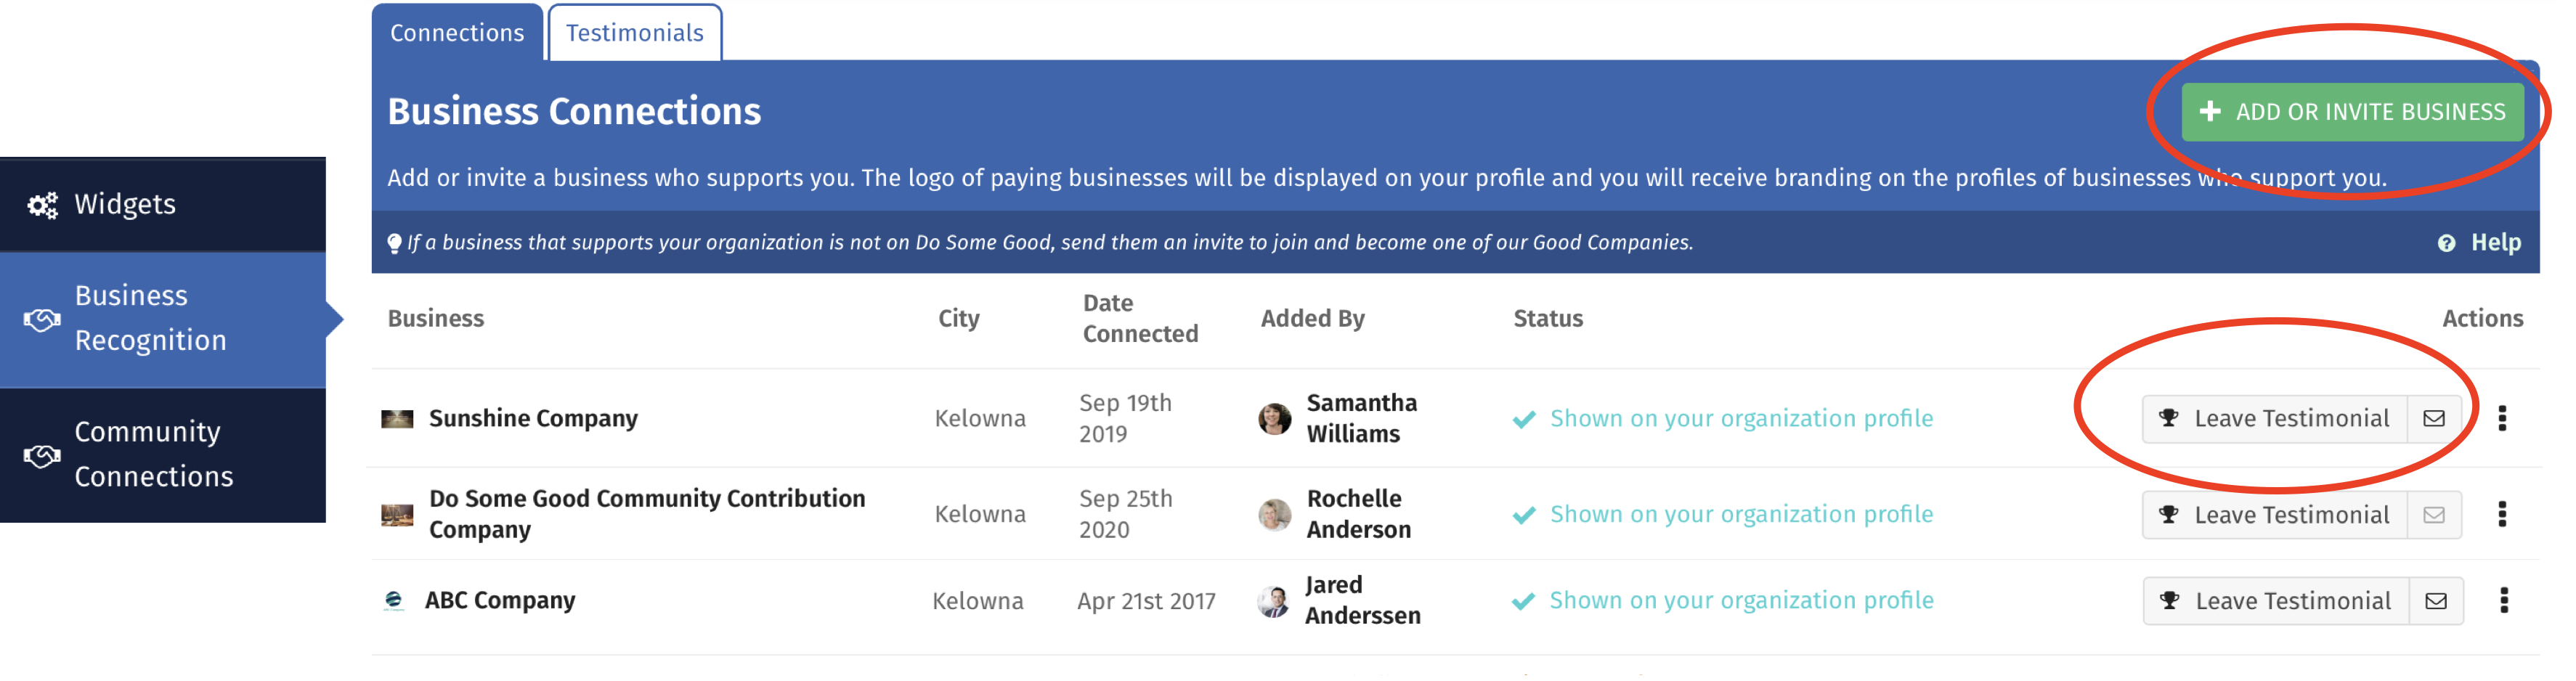Click envelope icon for Do Some Good Company
Screen dimensions: 2576x681
[x=2434, y=515]
